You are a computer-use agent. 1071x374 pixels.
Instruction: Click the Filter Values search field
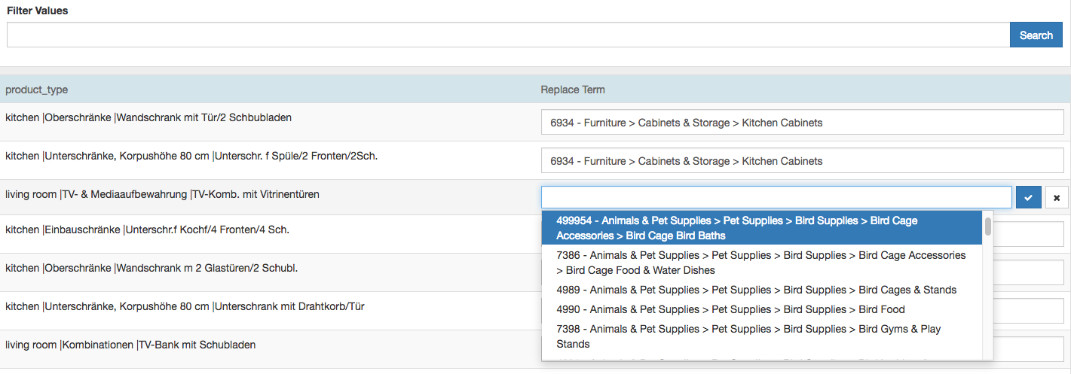[508, 35]
